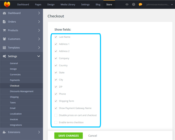Click the SAVE CHANGES button
Screen dimensions: 175x140
click(68, 136)
